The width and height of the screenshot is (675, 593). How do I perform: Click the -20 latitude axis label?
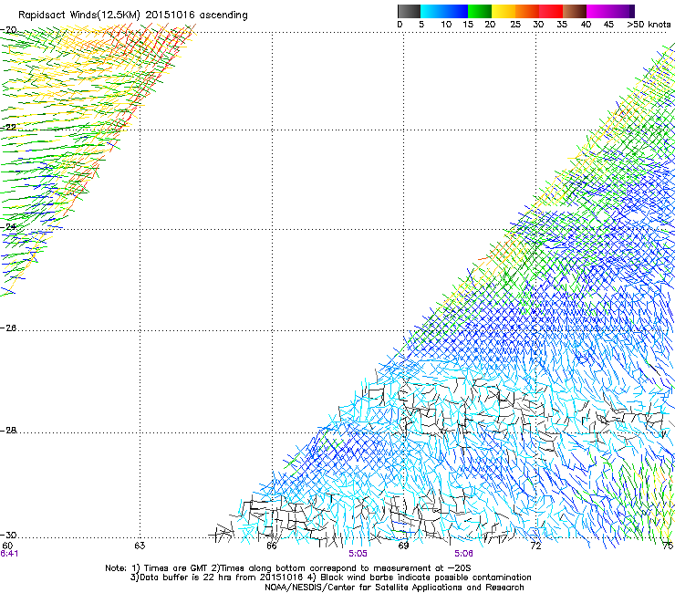point(8,30)
